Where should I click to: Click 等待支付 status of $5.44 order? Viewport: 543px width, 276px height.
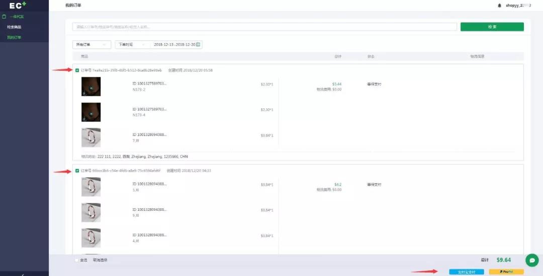pyautogui.click(x=375, y=84)
